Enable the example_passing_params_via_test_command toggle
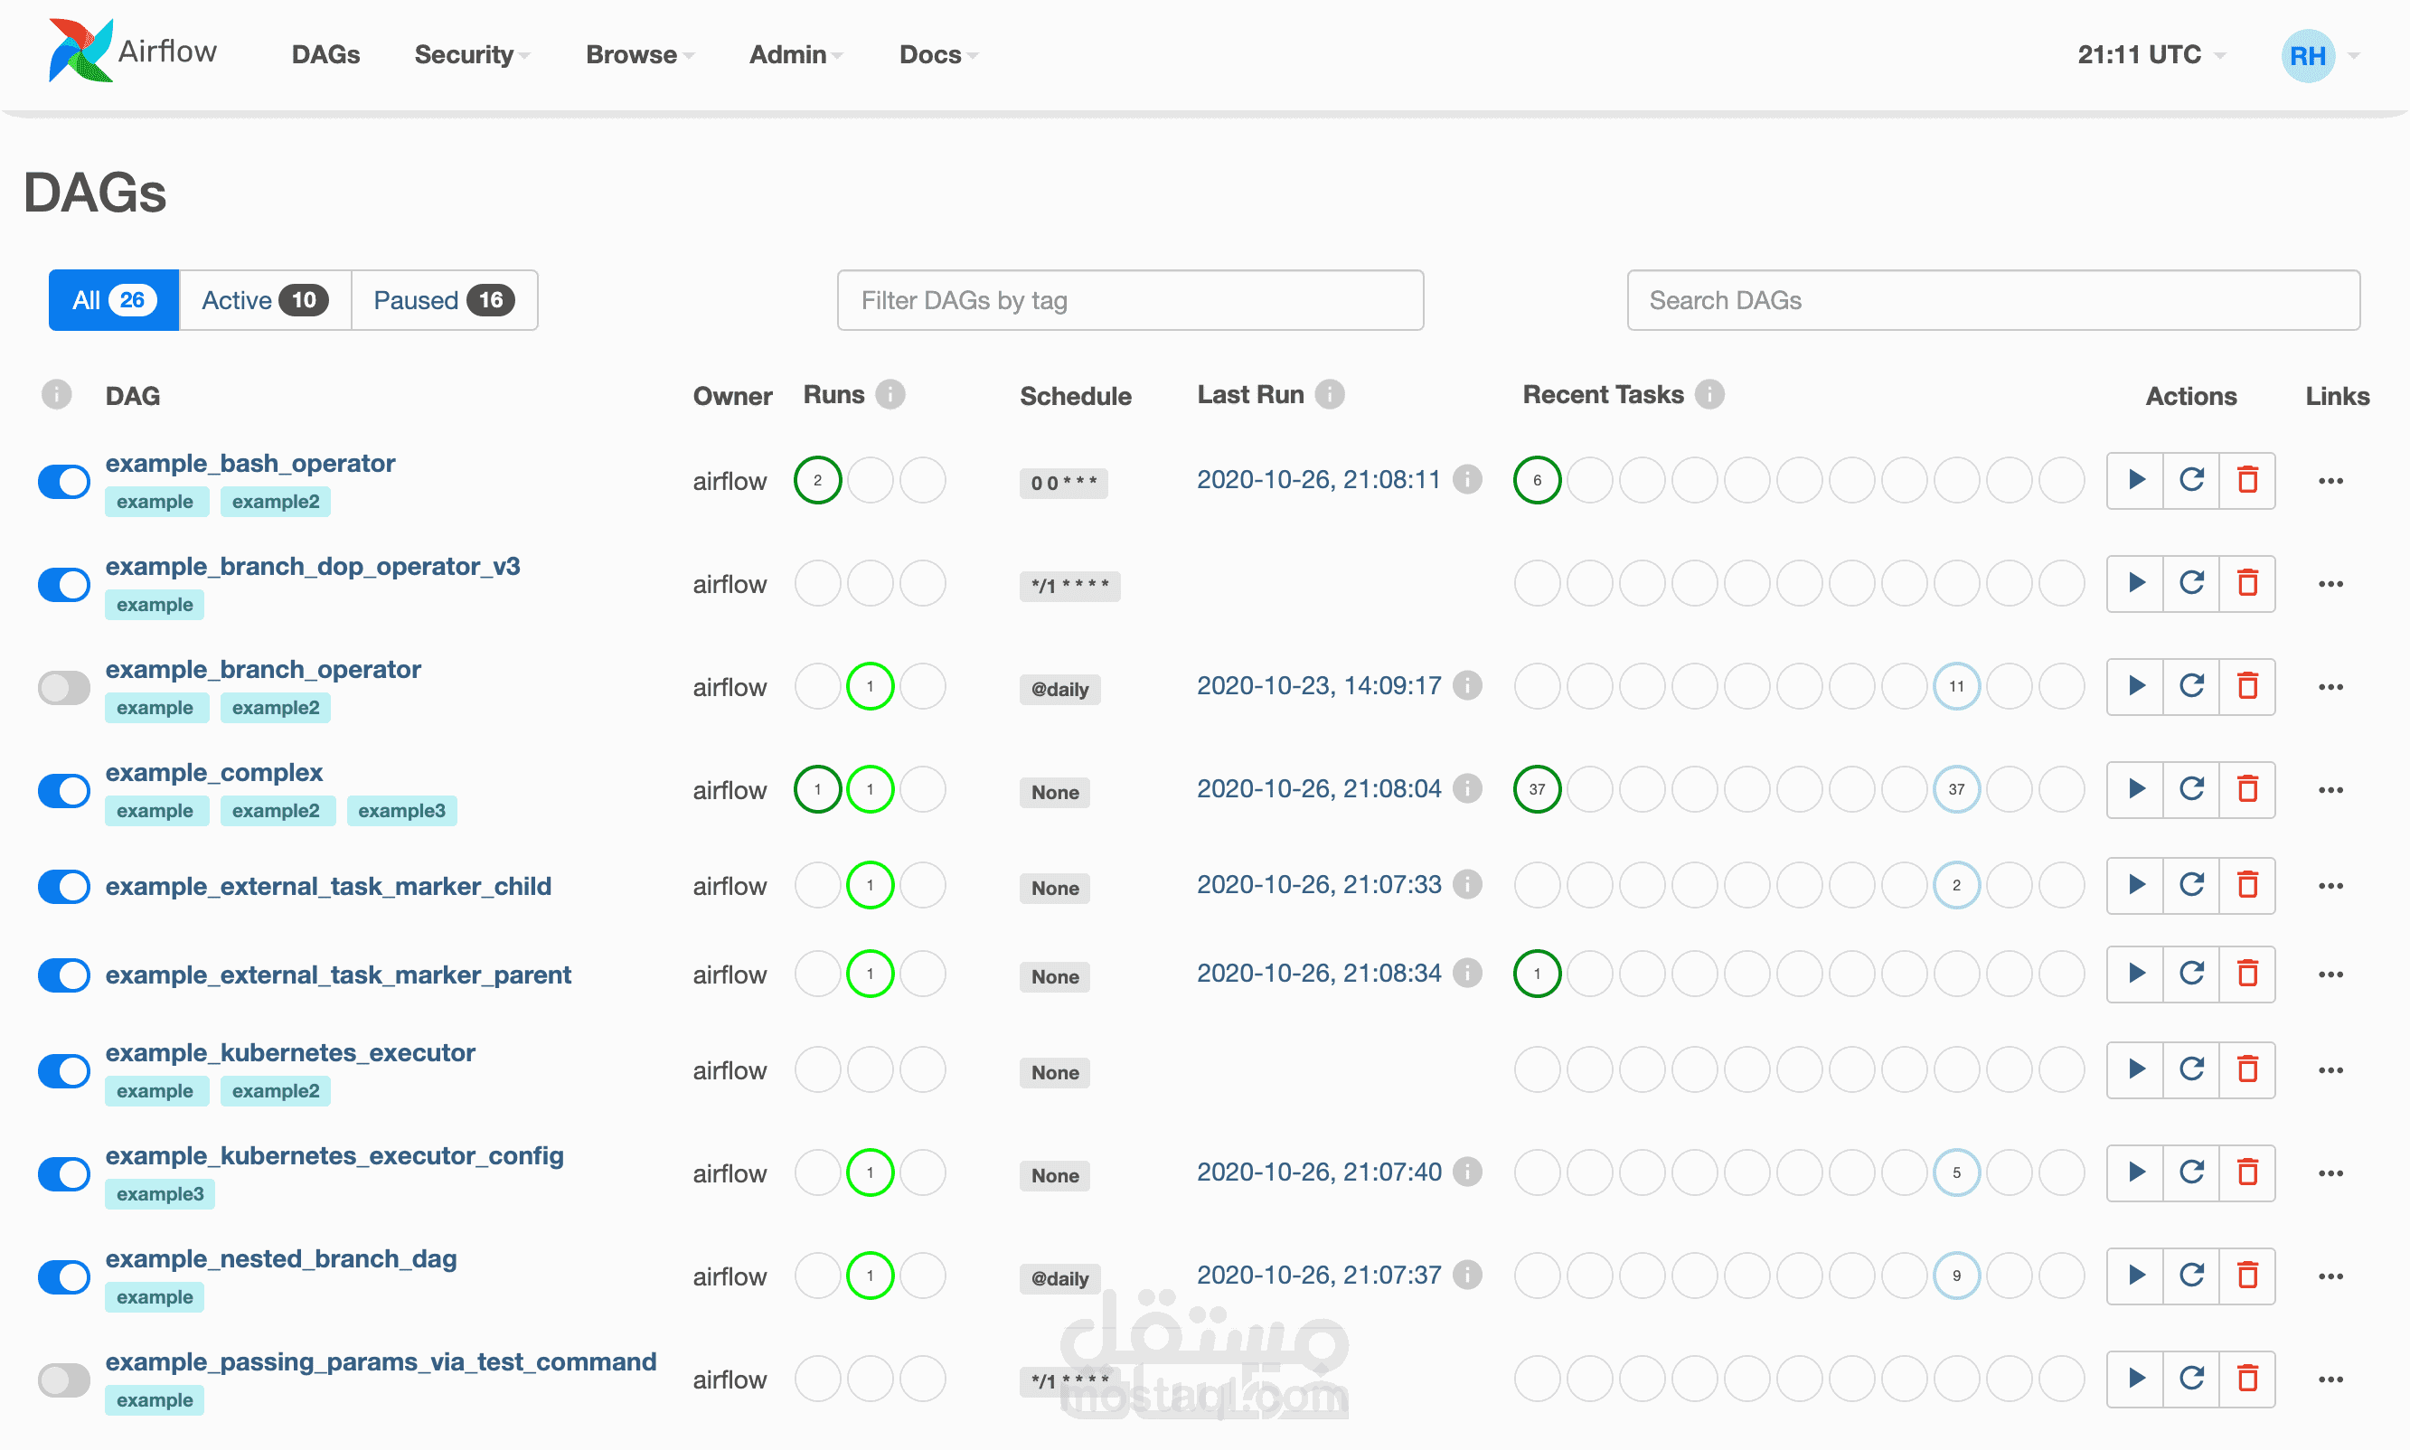This screenshot has height=1450, width=2410. click(x=64, y=1379)
